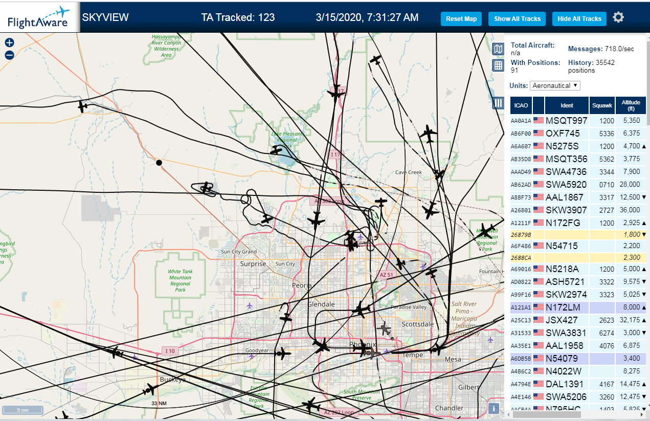Toggle the grid view icon on map

[x=498, y=65]
